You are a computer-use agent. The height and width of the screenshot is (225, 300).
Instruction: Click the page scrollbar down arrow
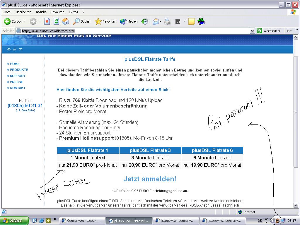tap(296, 205)
